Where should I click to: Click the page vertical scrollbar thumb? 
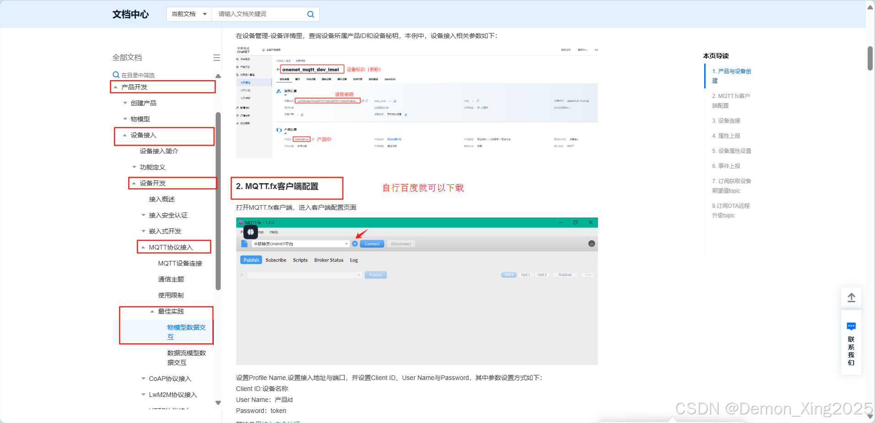[870, 58]
